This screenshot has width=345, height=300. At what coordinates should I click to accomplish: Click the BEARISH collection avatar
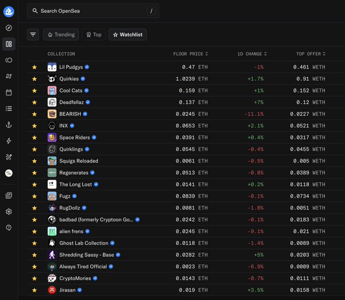52,114
